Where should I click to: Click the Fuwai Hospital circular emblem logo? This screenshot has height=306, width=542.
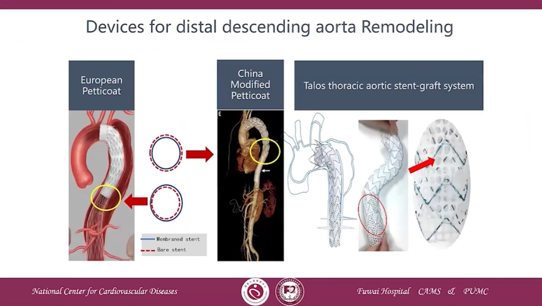[289, 292]
